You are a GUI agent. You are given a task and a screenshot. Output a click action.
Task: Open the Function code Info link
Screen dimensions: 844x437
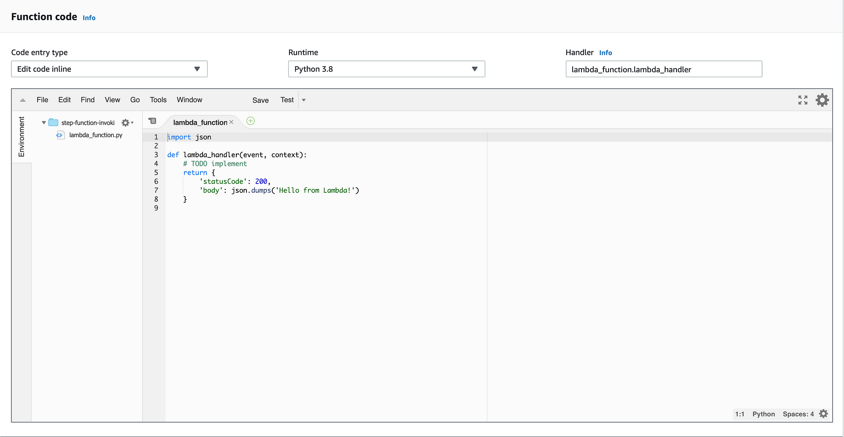(x=89, y=18)
